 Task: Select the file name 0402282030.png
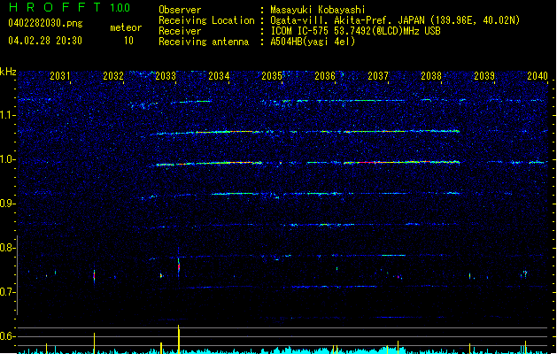(x=45, y=23)
